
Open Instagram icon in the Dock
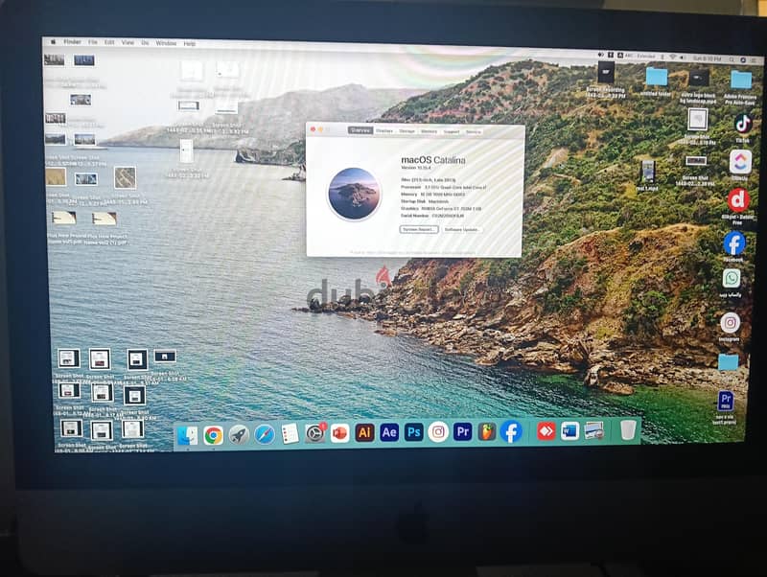coord(438,431)
